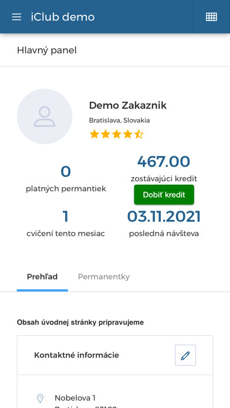Screen dimensions: 230x408
Task: Open the hamburger navigation menu
Action: coord(16,17)
